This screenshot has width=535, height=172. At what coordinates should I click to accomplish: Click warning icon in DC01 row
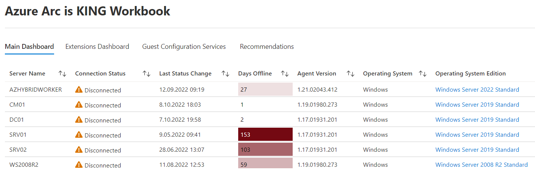click(79, 119)
